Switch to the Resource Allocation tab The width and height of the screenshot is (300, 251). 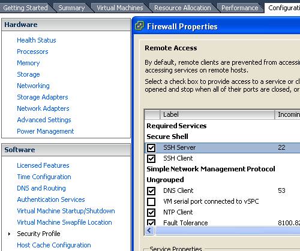(x=182, y=8)
